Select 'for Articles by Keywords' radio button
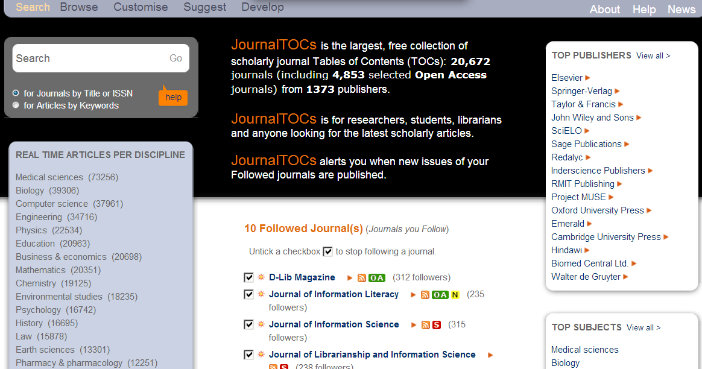 (16, 106)
